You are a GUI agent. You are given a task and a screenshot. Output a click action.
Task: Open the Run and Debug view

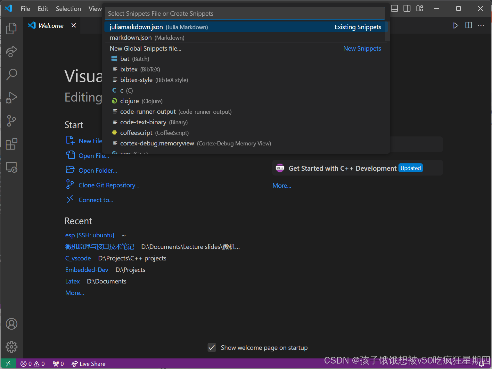point(12,98)
